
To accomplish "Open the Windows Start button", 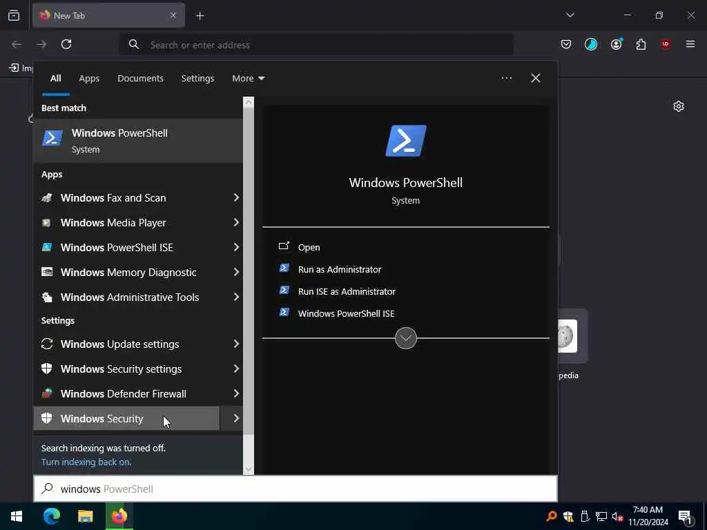I will pos(17,516).
